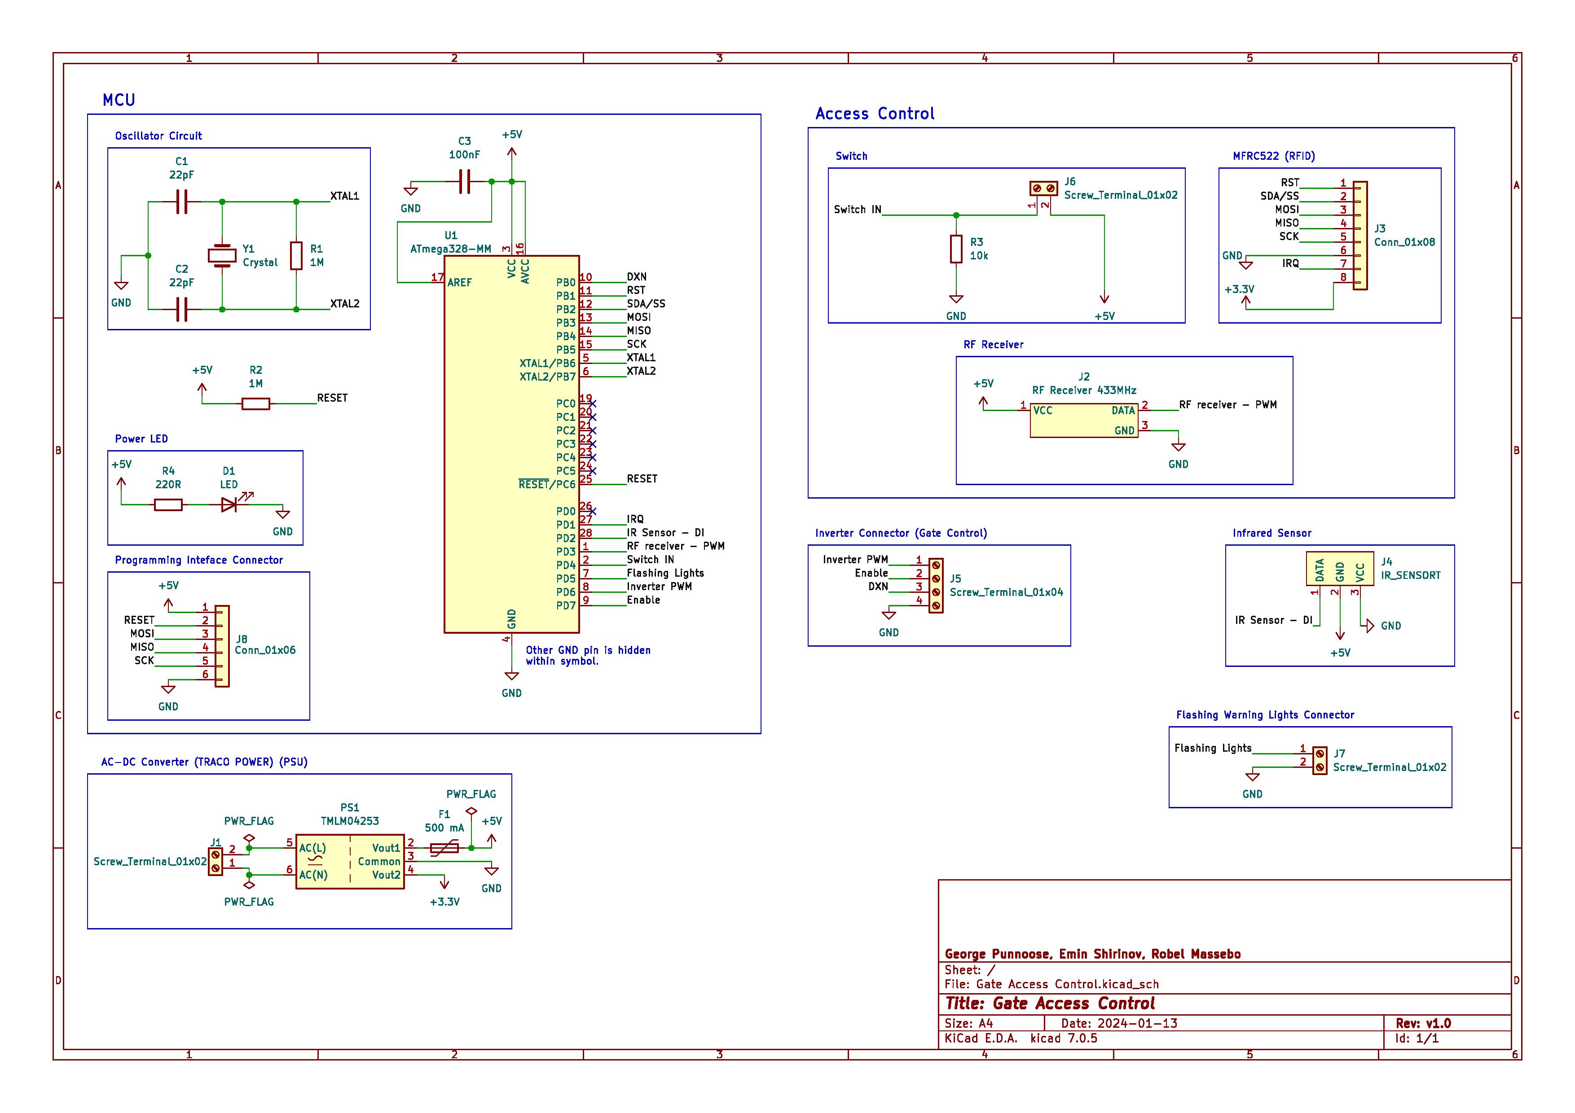Viewport: 1575px width, 1113px height.
Task: Click the Infrared Sensor label
Action: 1272,533
